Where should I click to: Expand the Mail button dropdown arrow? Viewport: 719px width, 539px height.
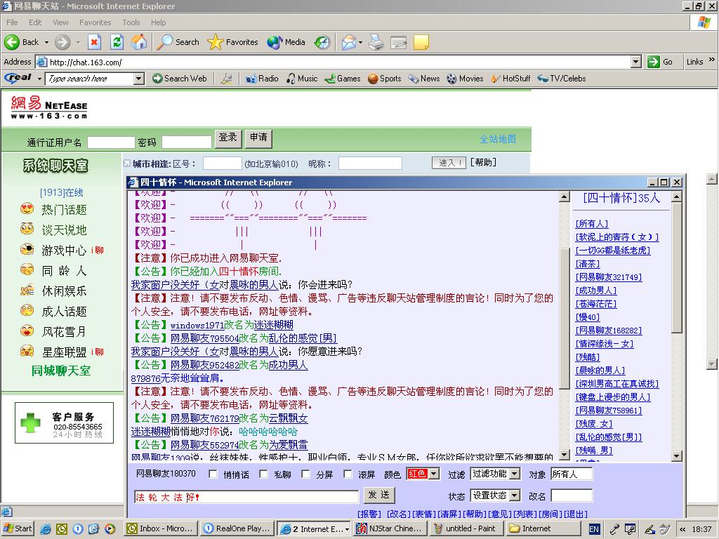(360, 42)
